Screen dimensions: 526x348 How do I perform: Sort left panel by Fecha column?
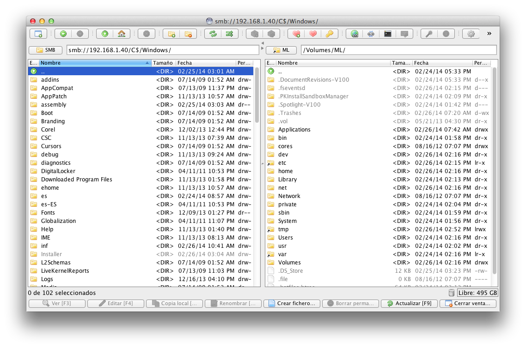point(206,63)
